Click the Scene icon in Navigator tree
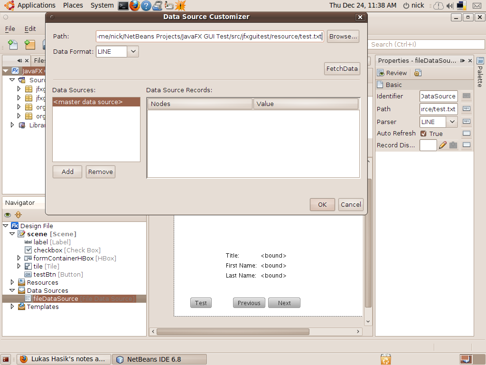 click(21, 234)
